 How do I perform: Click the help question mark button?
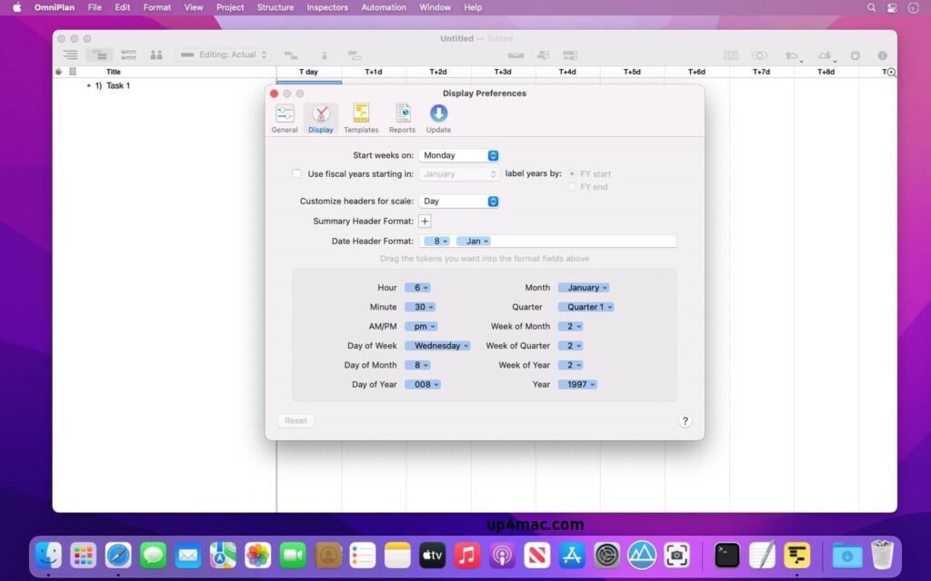pos(686,420)
